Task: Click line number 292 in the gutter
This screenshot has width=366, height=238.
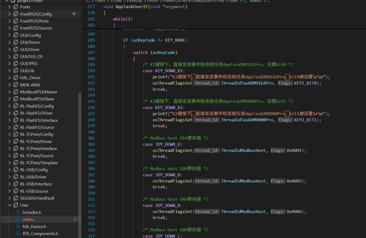Action: click(x=91, y=83)
